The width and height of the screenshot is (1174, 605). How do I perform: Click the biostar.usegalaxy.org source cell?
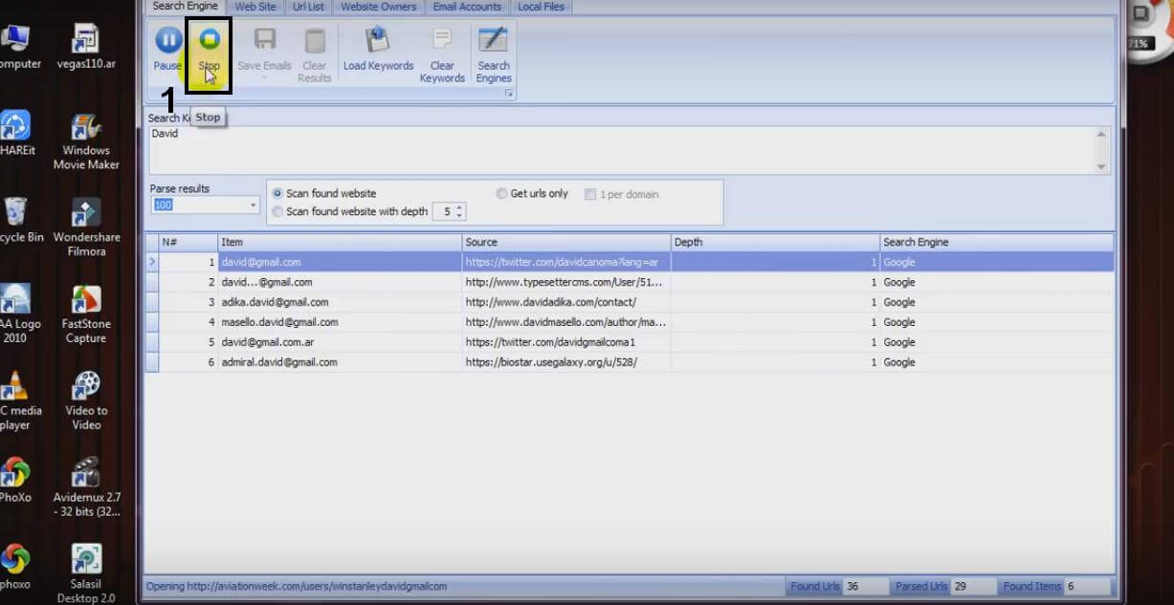pyautogui.click(x=566, y=362)
